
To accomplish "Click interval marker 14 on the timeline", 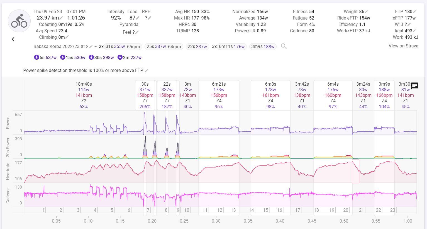I will (252, 210).
